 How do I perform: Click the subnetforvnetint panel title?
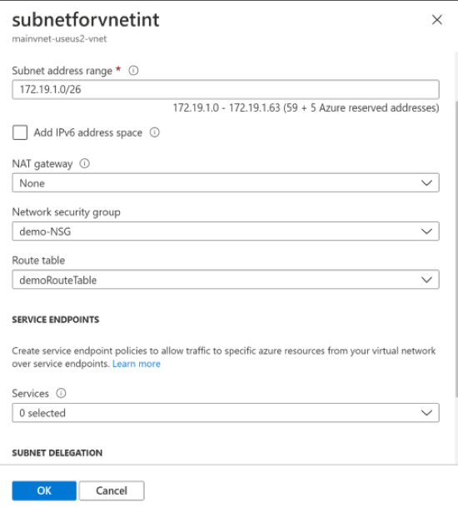pyautogui.click(x=86, y=20)
